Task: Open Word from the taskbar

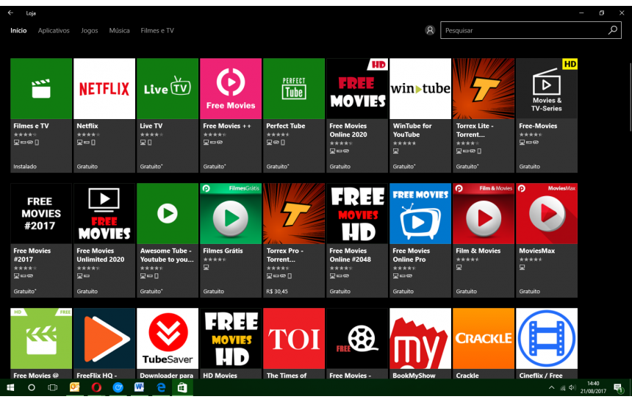Action: pos(139,387)
